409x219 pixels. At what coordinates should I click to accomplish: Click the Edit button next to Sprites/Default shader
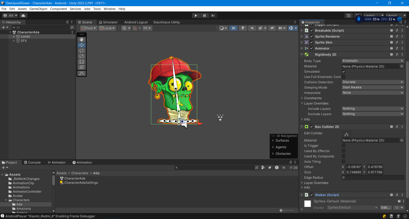click(x=385, y=207)
